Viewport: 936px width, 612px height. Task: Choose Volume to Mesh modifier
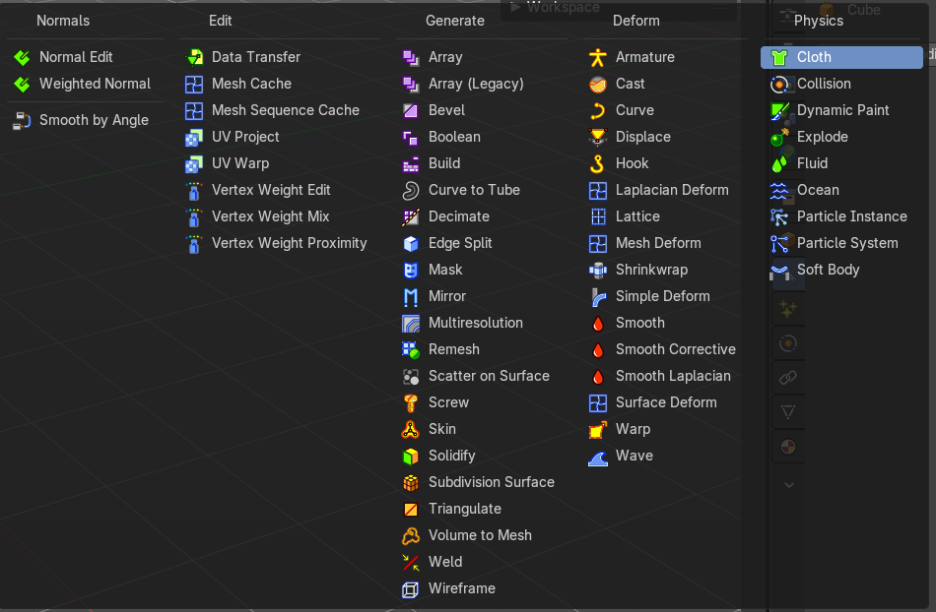tap(482, 535)
